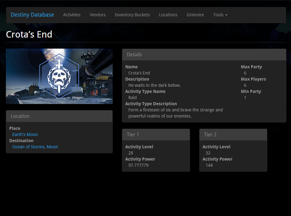Expand the Tools dropdown menu
This screenshot has width=291, height=216.
tap(220, 15)
